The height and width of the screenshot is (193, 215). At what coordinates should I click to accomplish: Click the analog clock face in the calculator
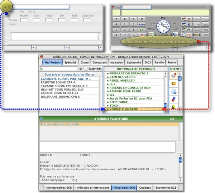point(163,26)
